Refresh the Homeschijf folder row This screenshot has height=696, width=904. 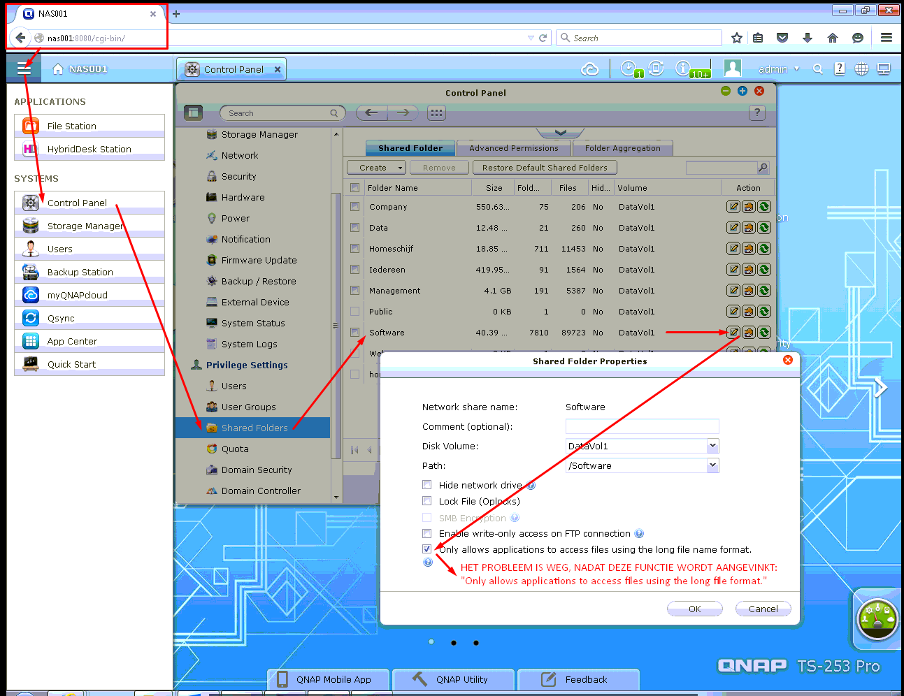764,249
